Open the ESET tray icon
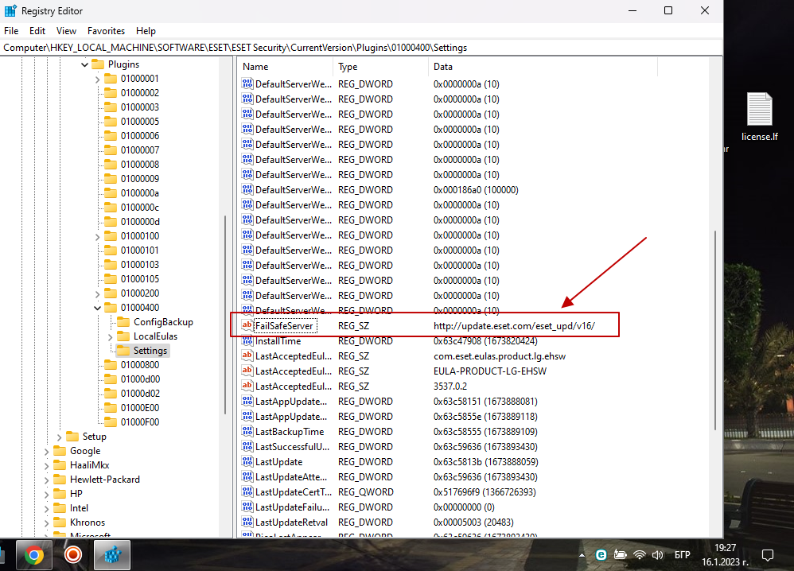The image size is (794, 571). [x=601, y=555]
